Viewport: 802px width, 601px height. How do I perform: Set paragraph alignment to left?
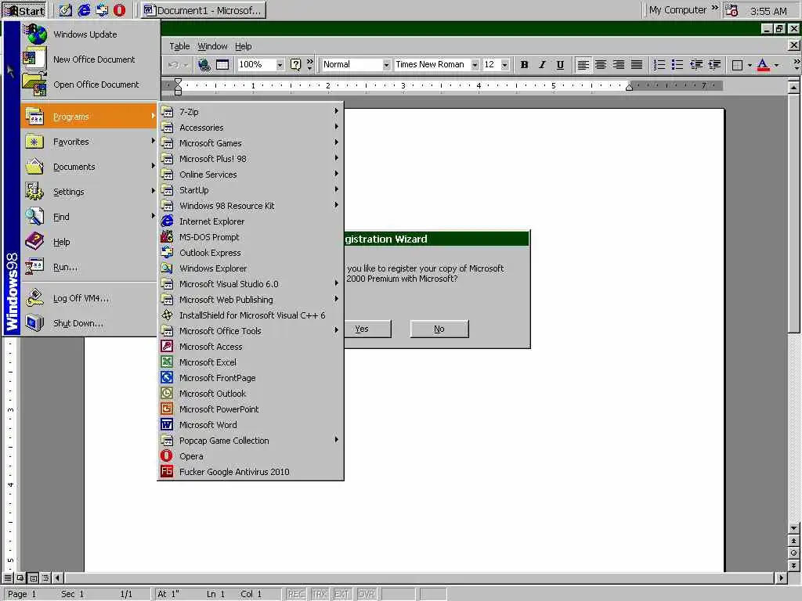click(583, 65)
